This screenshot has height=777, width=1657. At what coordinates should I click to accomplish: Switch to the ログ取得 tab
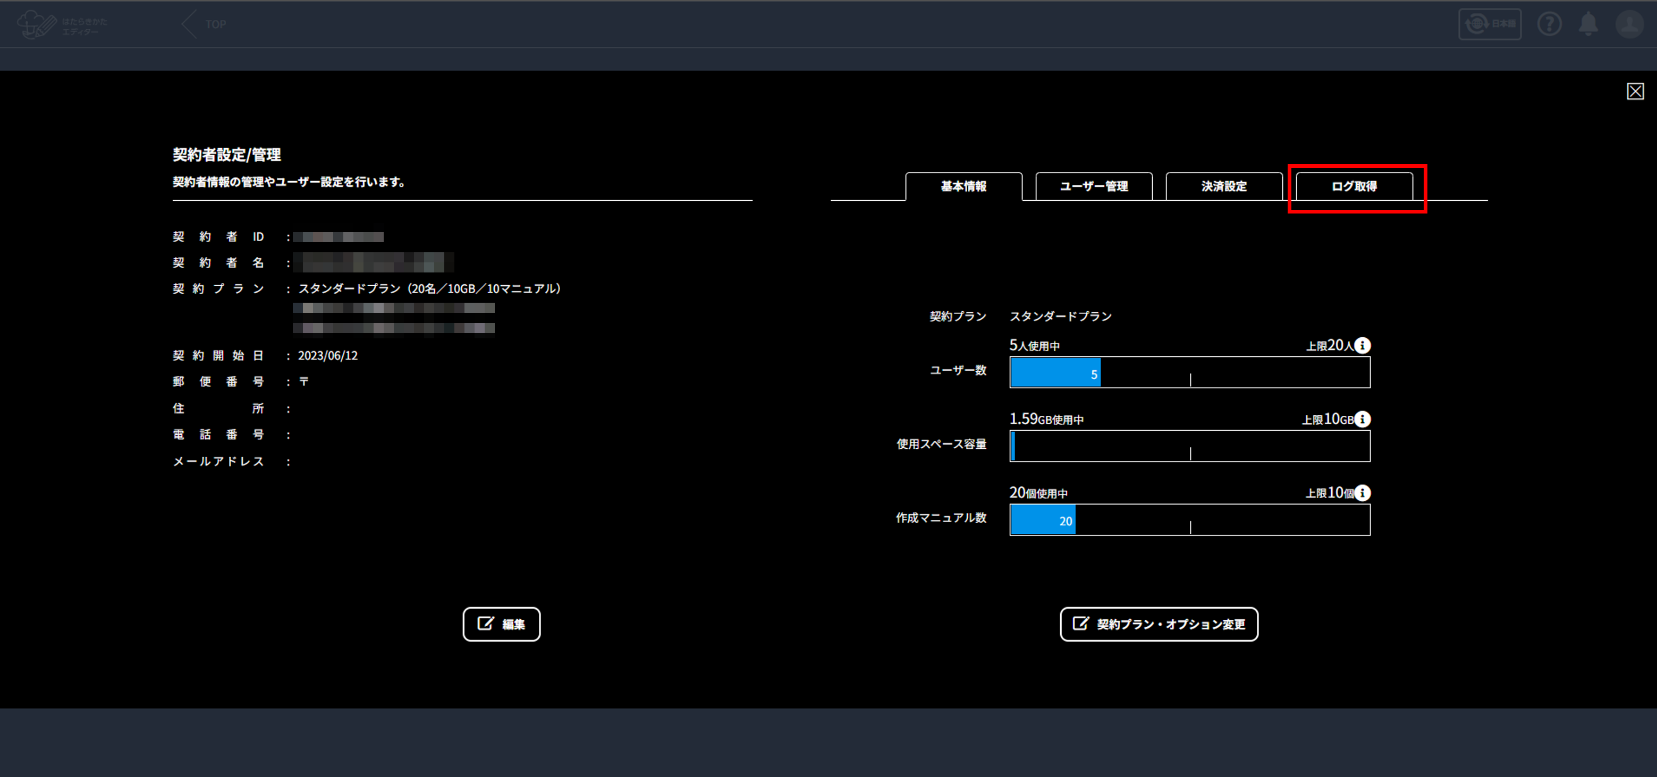pos(1354,186)
